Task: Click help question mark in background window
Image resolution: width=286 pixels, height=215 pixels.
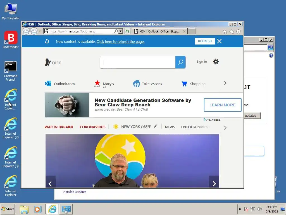Action: click(271, 55)
